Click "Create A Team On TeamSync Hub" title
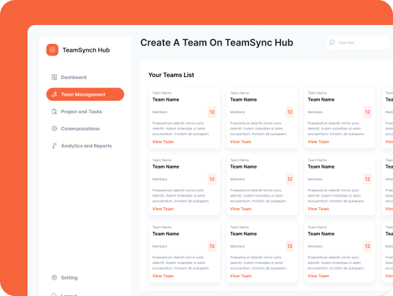Screen dimensions: 393x296 pos(217,43)
